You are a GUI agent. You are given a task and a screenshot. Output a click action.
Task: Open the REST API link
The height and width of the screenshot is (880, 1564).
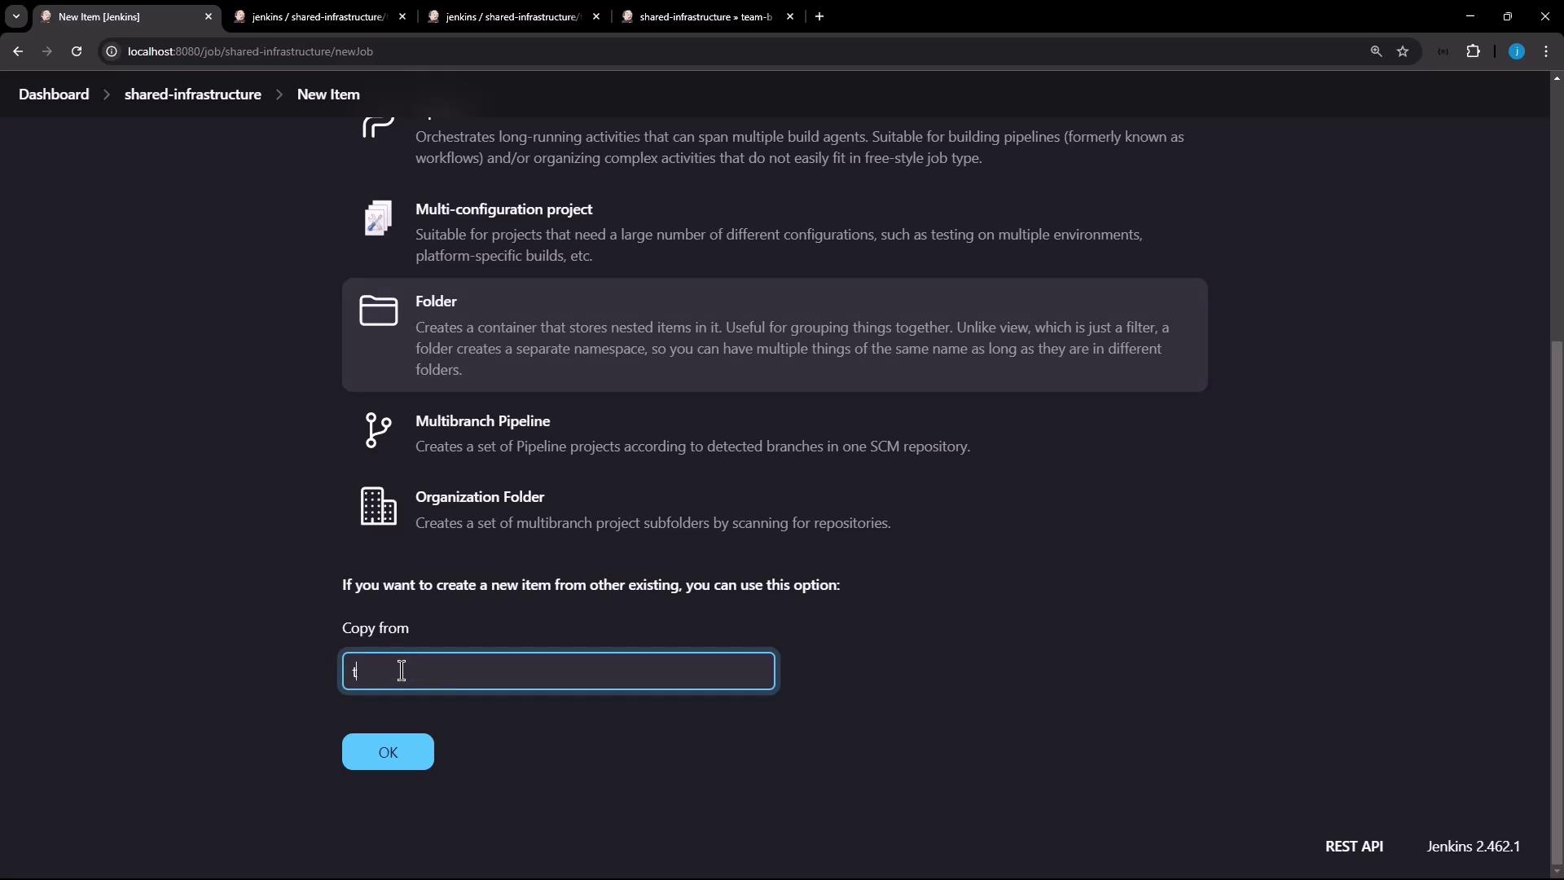(1354, 847)
